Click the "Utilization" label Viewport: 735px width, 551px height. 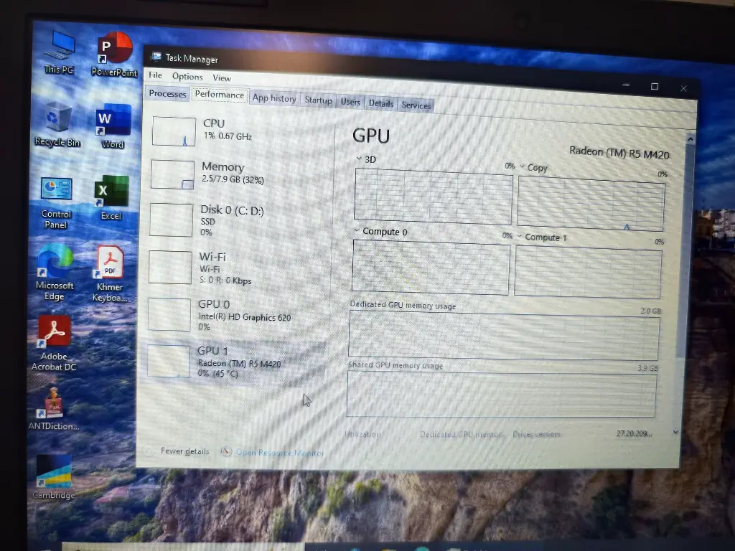(x=362, y=434)
